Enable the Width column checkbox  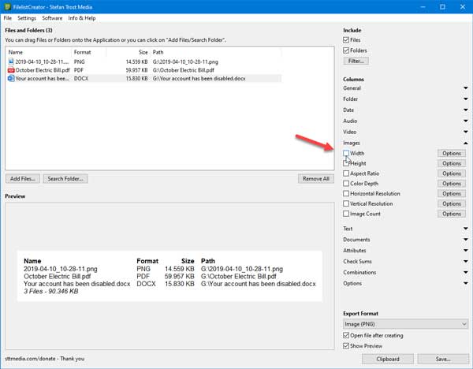347,153
